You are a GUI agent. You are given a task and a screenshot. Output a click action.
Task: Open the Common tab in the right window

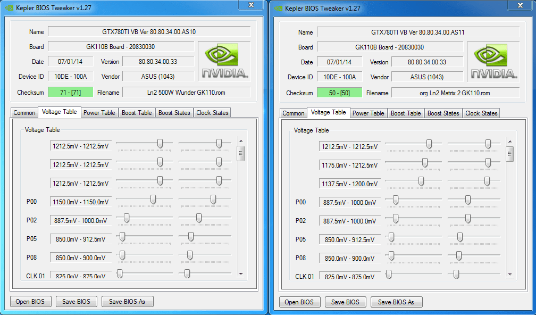pos(294,113)
